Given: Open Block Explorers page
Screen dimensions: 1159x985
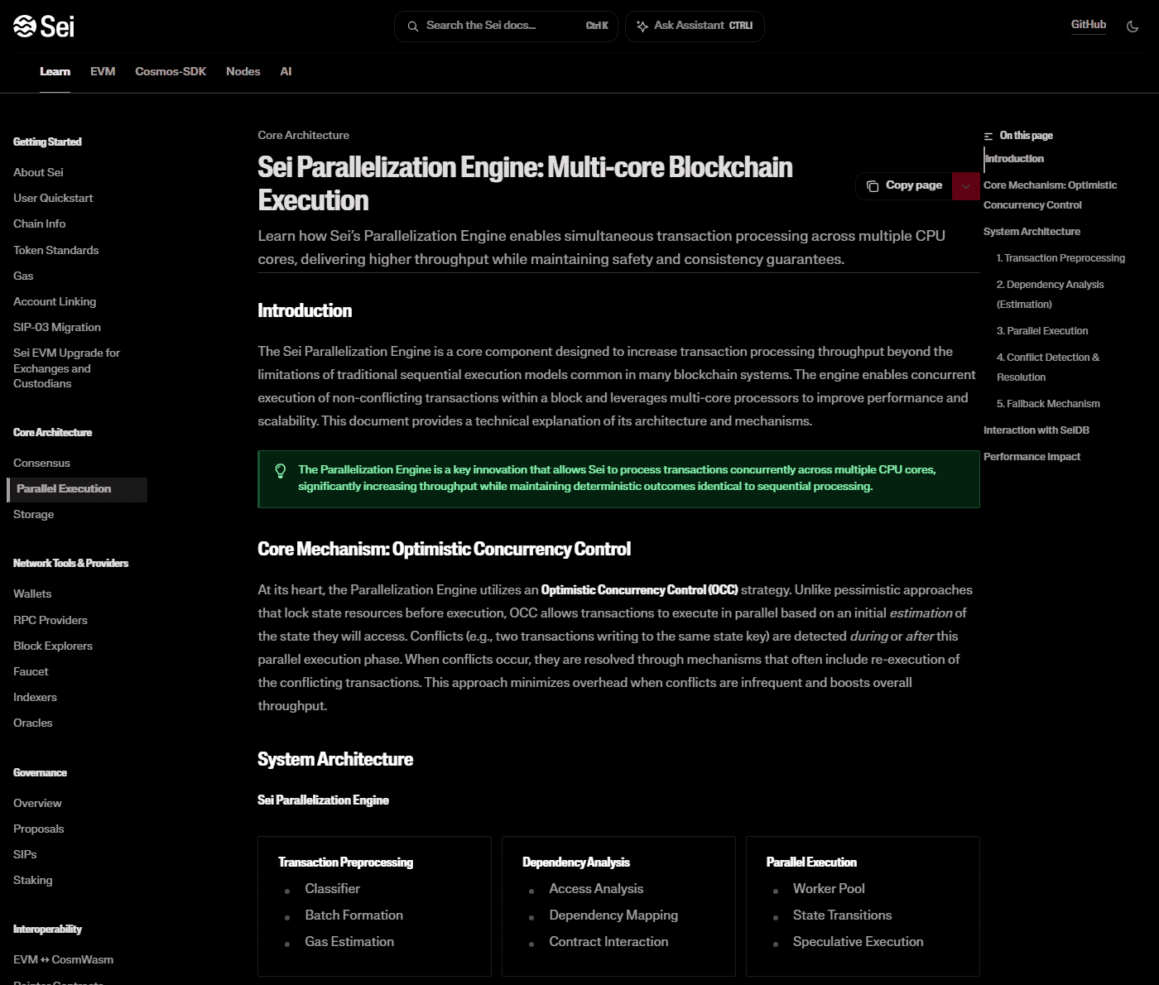Looking at the screenshot, I should pyautogui.click(x=53, y=646).
